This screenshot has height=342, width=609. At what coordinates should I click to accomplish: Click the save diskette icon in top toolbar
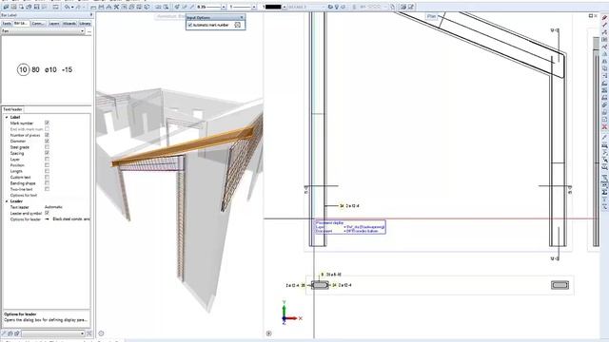(36, 7)
